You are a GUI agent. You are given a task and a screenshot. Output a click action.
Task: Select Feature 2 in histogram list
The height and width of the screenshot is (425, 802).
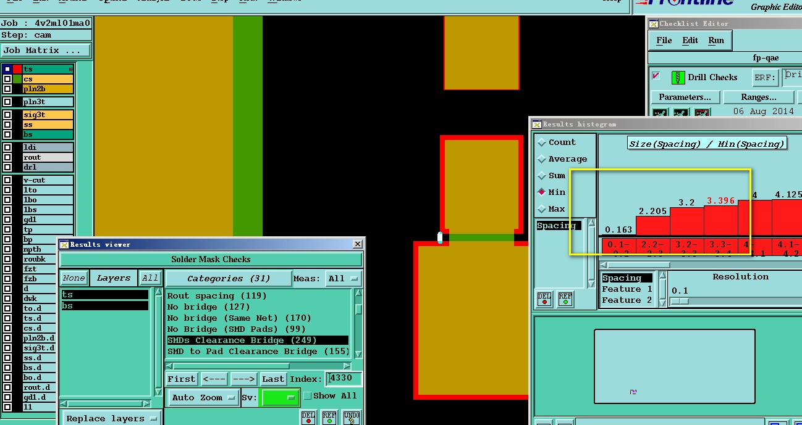[627, 300]
